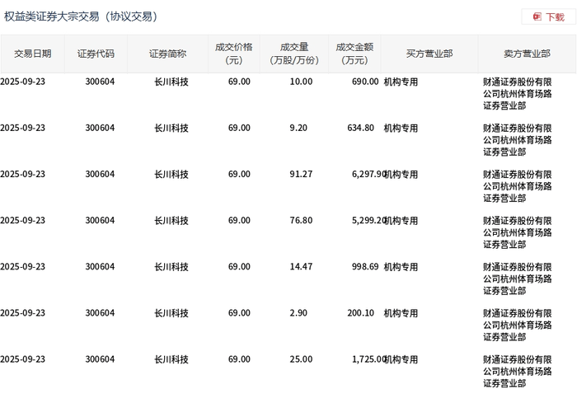Image resolution: width=577 pixels, height=398 pixels.
Task: Select the 成交金额(万元) column header
Action: 354,54
